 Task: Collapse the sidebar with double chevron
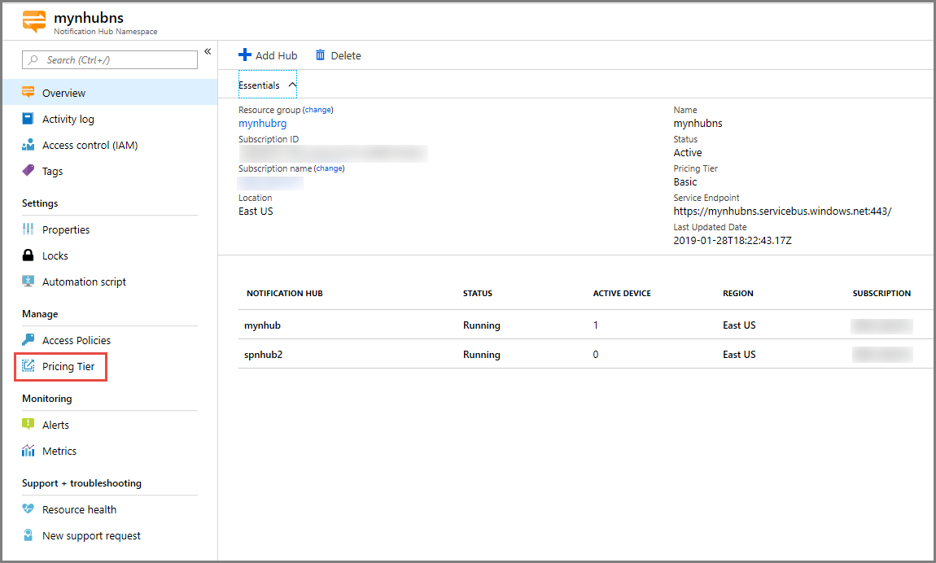coord(208,51)
